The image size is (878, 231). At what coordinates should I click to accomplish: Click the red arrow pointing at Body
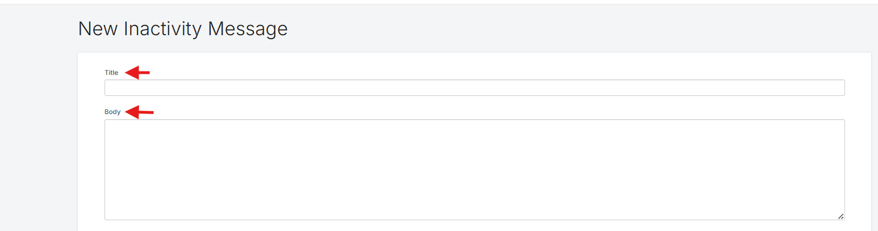pos(139,112)
